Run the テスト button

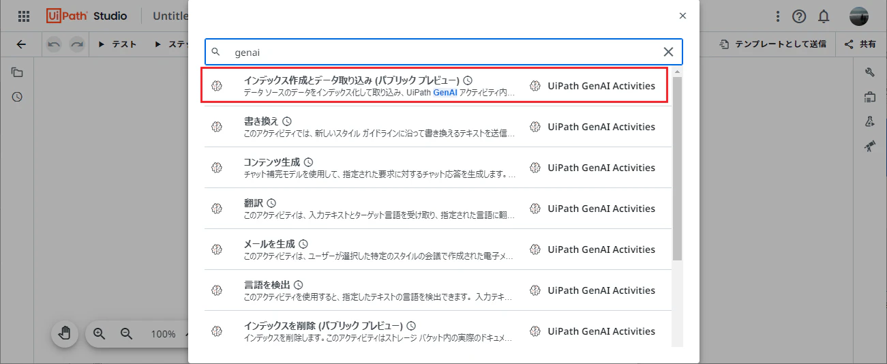[117, 44]
